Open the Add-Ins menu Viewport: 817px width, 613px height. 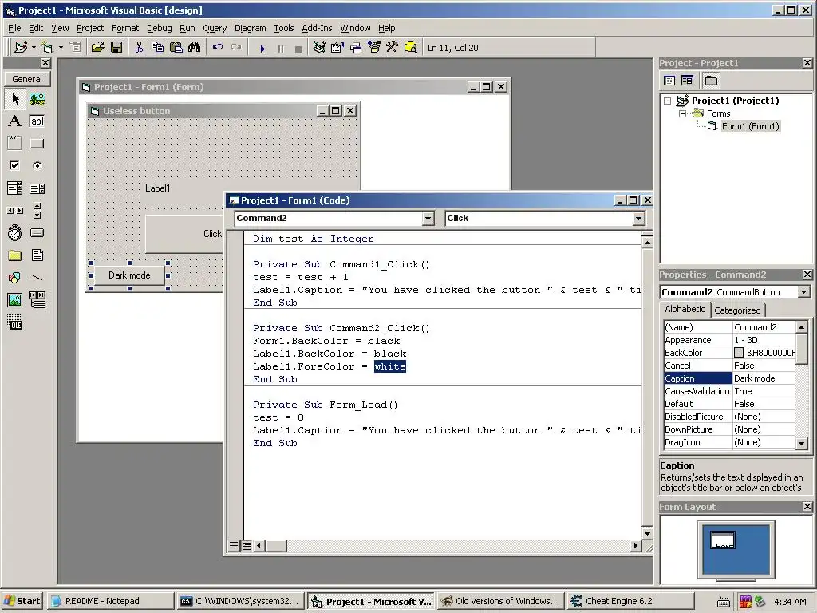[317, 28]
